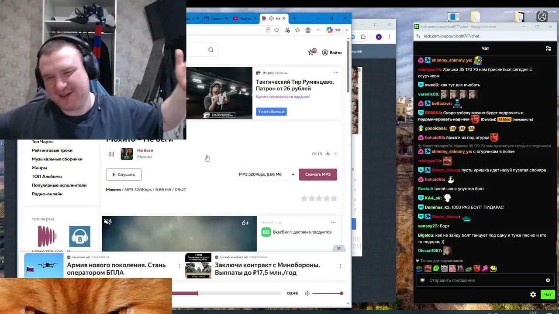Open Жанры in the sidebar
The height and width of the screenshot is (314, 559).
[x=39, y=168]
